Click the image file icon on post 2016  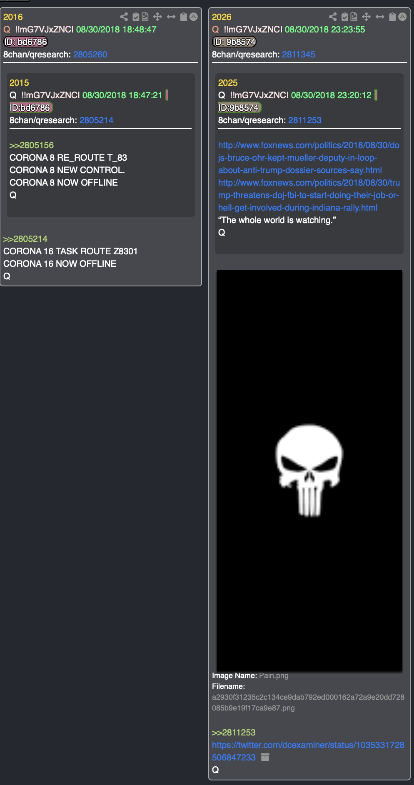point(145,17)
